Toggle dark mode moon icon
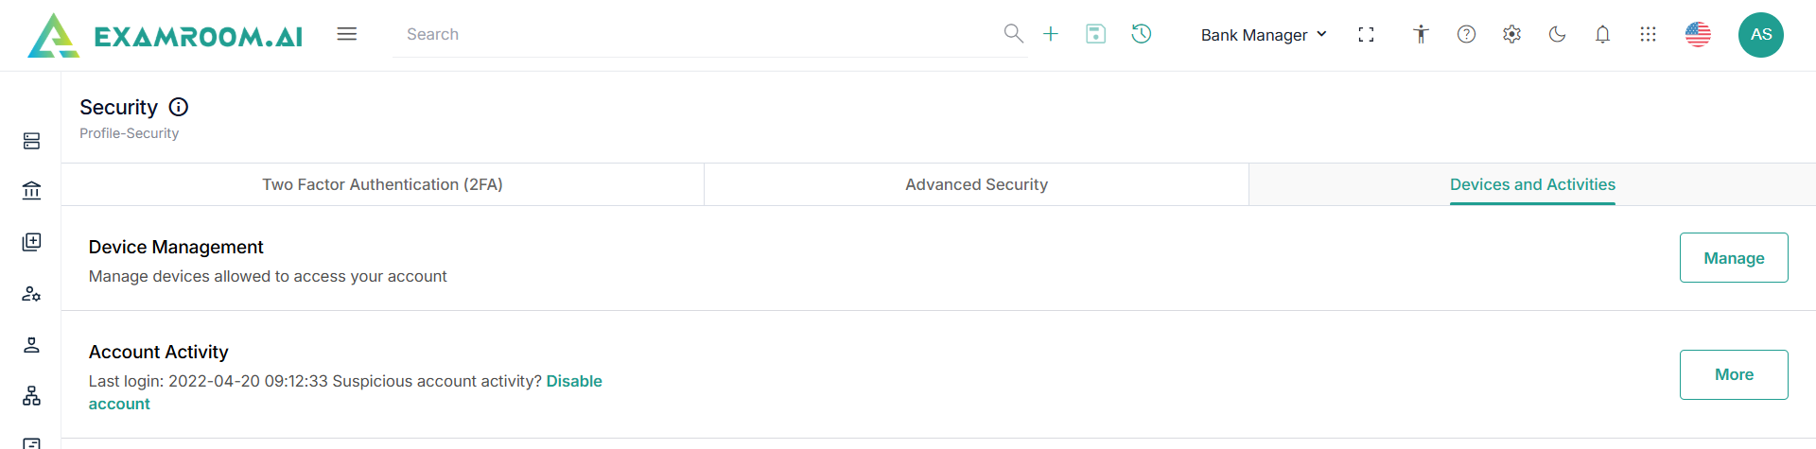 (1557, 35)
